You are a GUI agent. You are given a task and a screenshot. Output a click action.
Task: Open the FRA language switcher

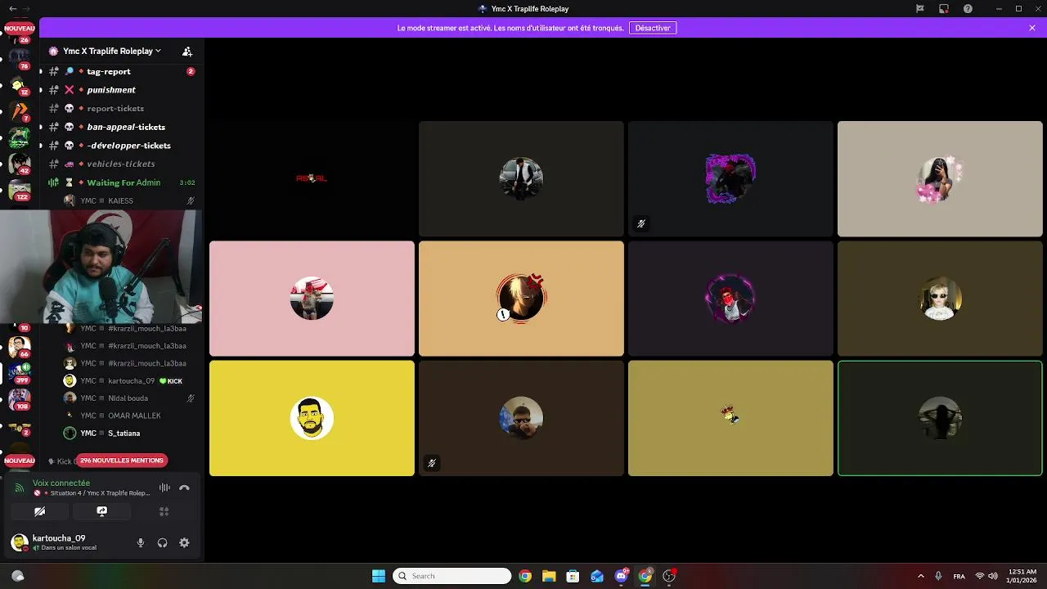click(959, 576)
